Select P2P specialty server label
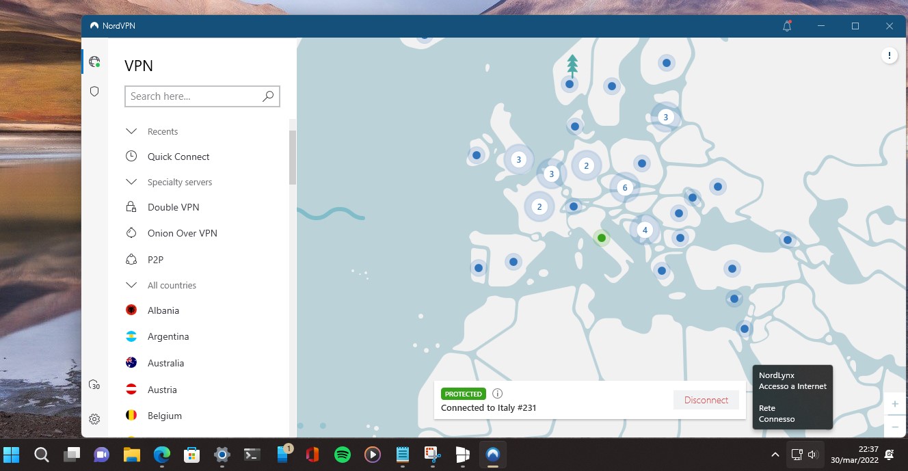 pos(155,260)
